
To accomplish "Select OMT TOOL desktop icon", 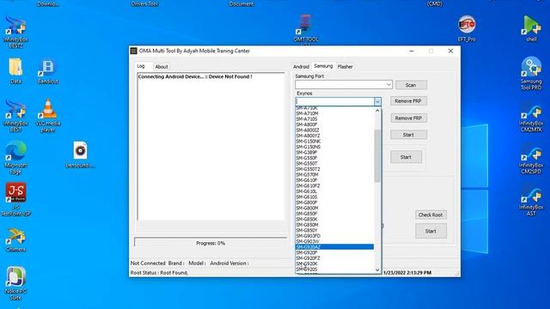I will click(306, 28).
